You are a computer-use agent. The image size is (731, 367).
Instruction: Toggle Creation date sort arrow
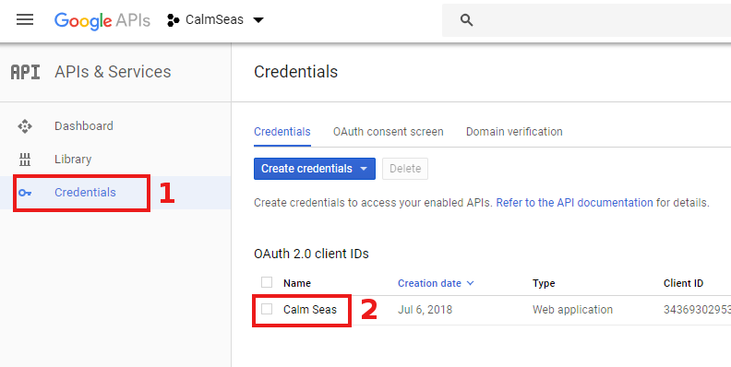tap(470, 283)
